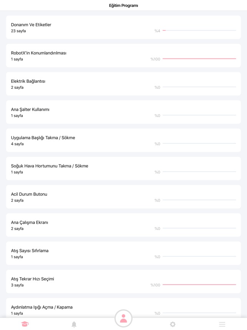Select Aydınlatma Işığı Açma / Kapama lesson
Image resolution: width=247 pixels, height=330 pixels.
tap(123, 308)
